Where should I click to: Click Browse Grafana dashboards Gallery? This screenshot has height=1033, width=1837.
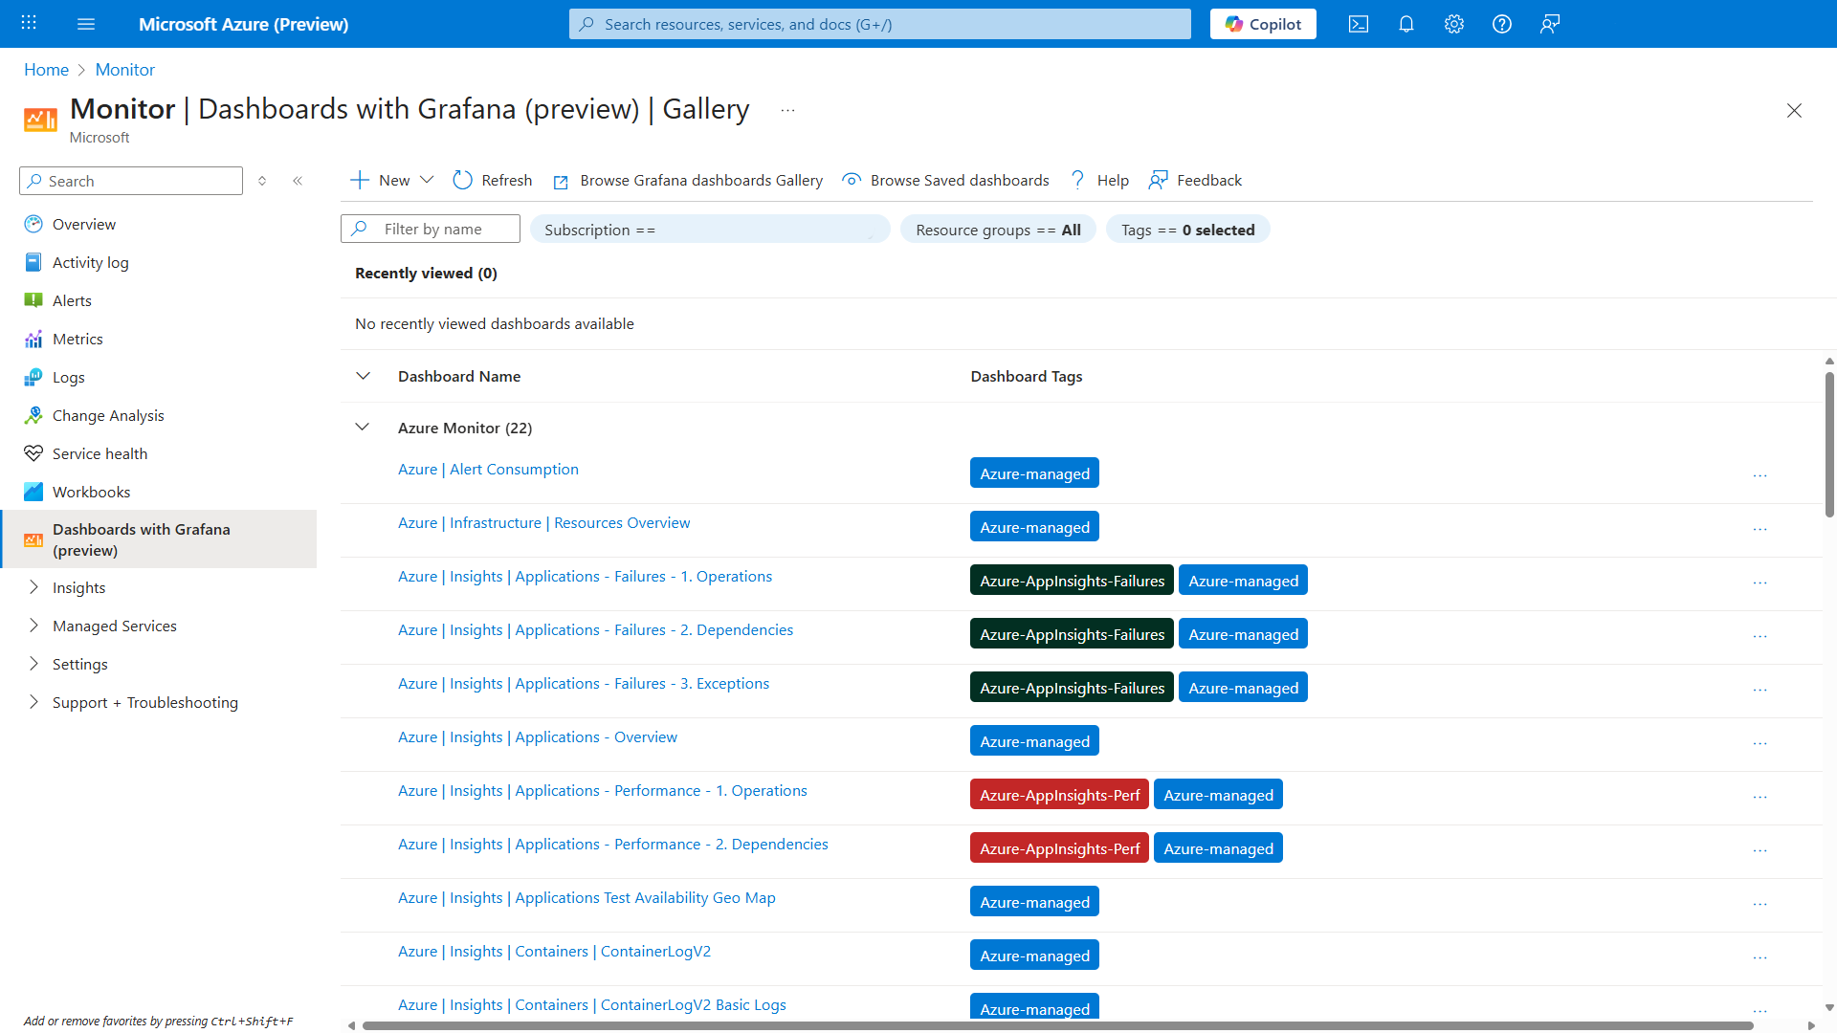700,181
